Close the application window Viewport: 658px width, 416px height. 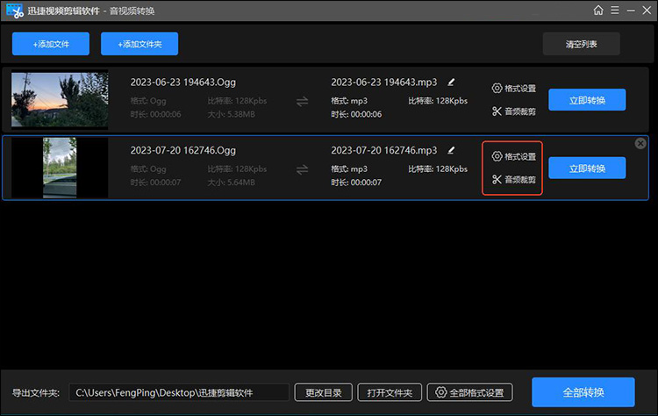(x=647, y=10)
